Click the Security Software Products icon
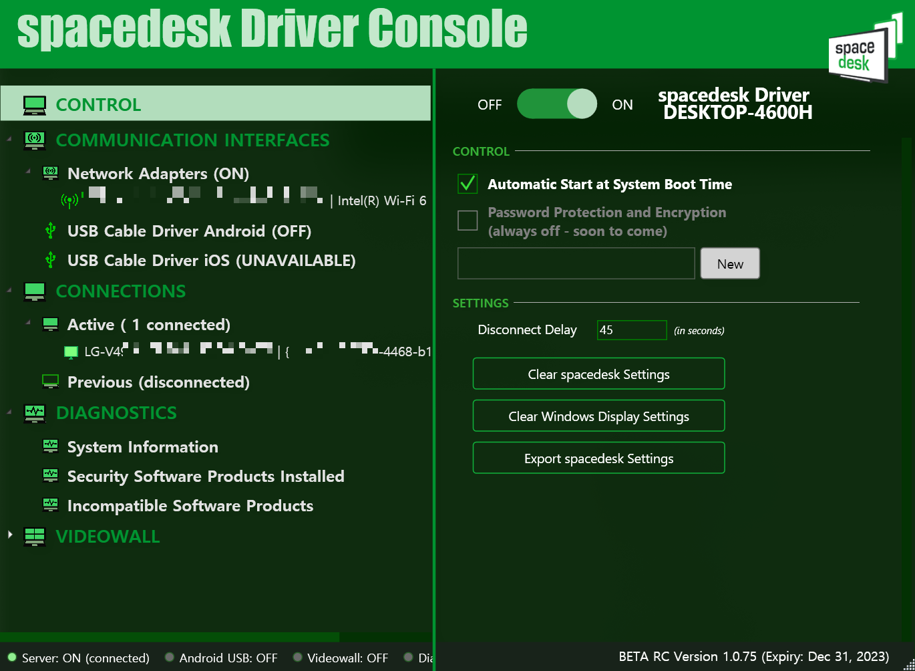The image size is (915, 671). (x=50, y=475)
